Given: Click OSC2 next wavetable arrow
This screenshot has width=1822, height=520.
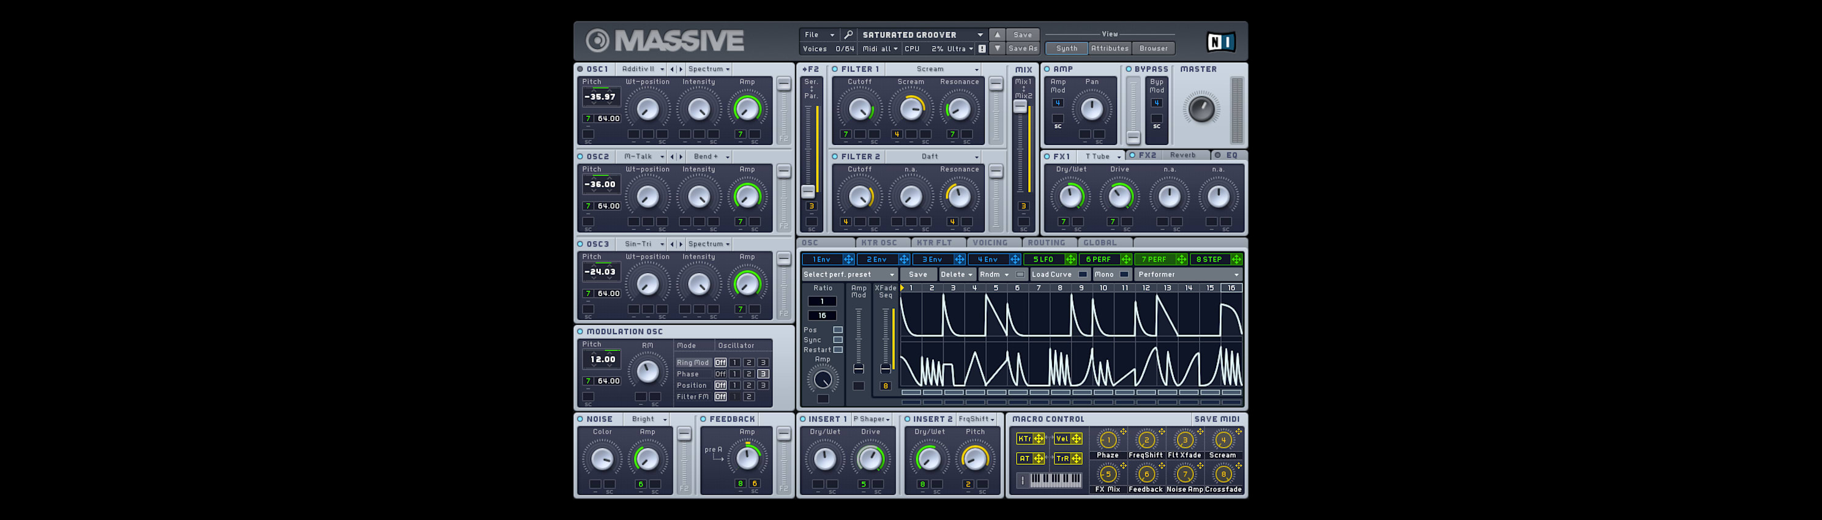Looking at the screenshot, I should coord(681,157).
